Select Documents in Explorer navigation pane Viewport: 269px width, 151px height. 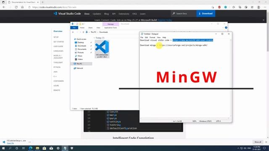pyautogui.click(x=81, y=49)
